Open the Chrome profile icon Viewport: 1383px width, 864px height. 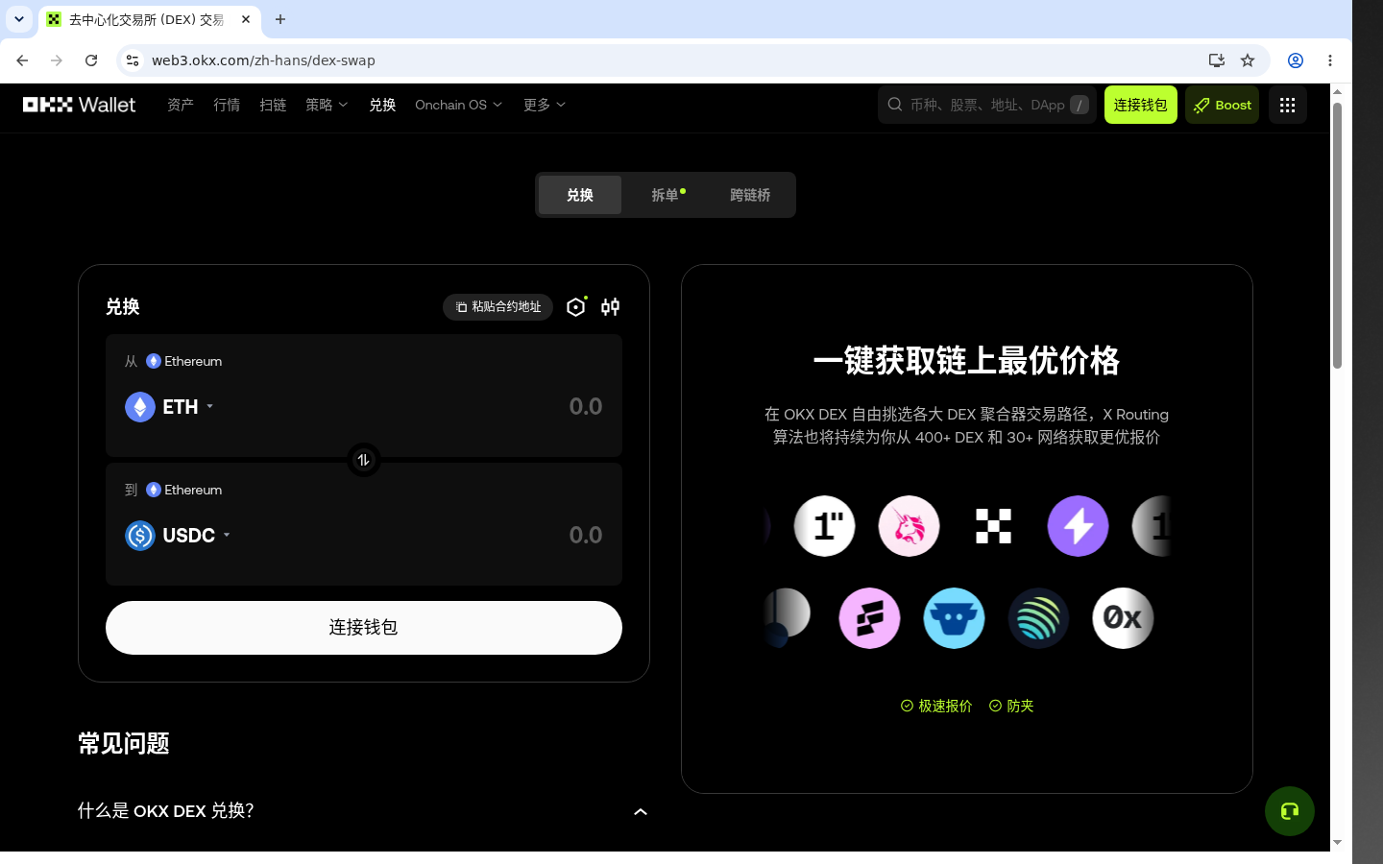pos(1296,60)
